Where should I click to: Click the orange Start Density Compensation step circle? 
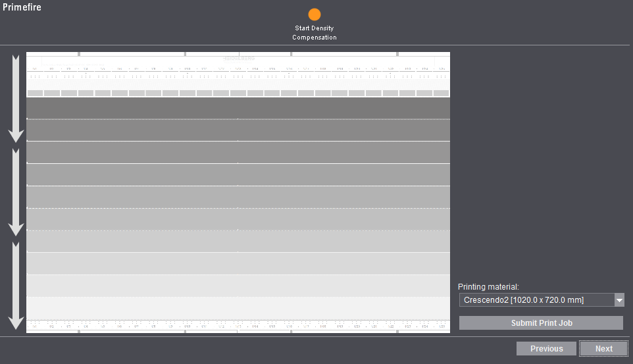[x=315, y=14]
